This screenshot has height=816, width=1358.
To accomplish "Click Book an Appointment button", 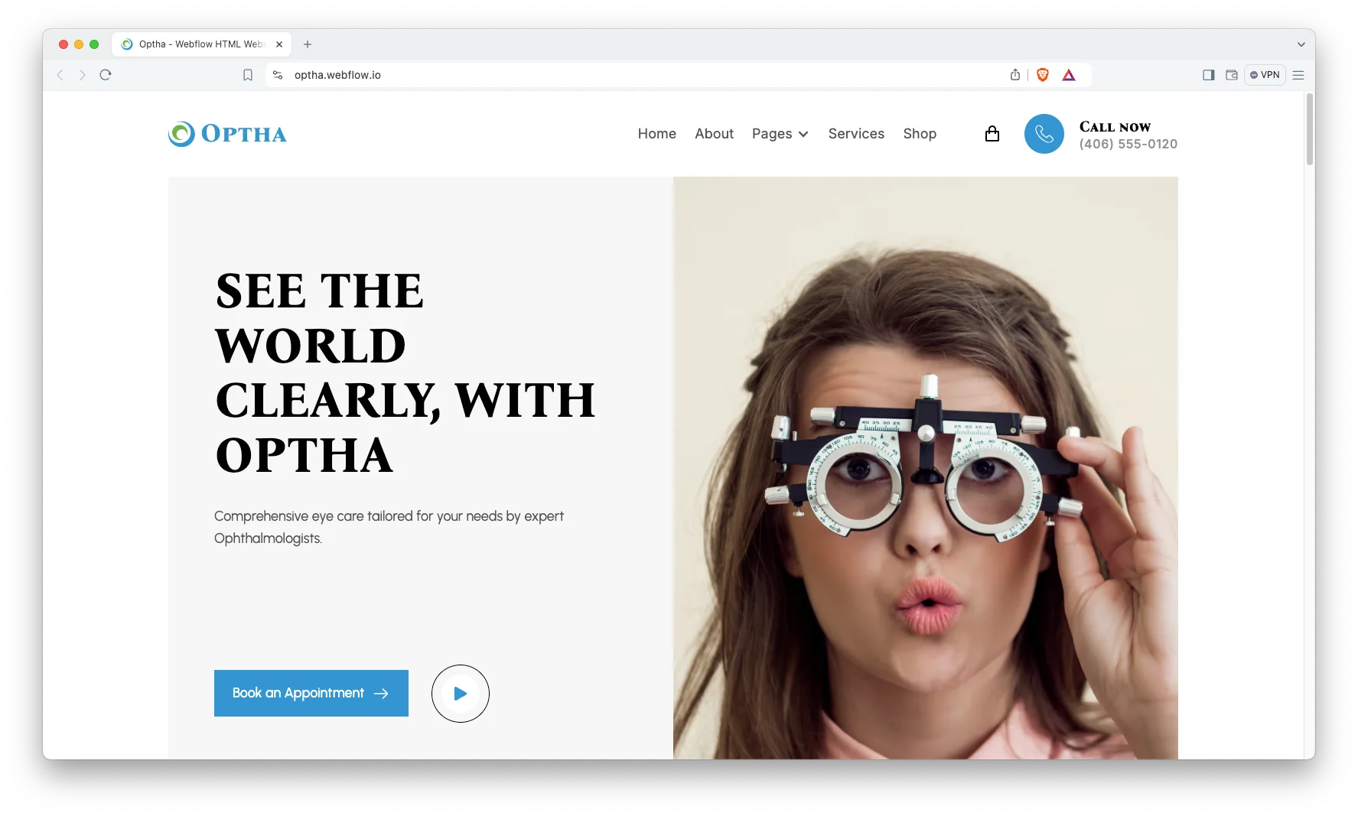I will [x=311, y=693].
